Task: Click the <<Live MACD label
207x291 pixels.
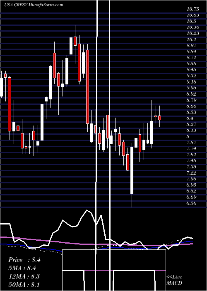Action: pyautogui.click(x=174, y=280)
